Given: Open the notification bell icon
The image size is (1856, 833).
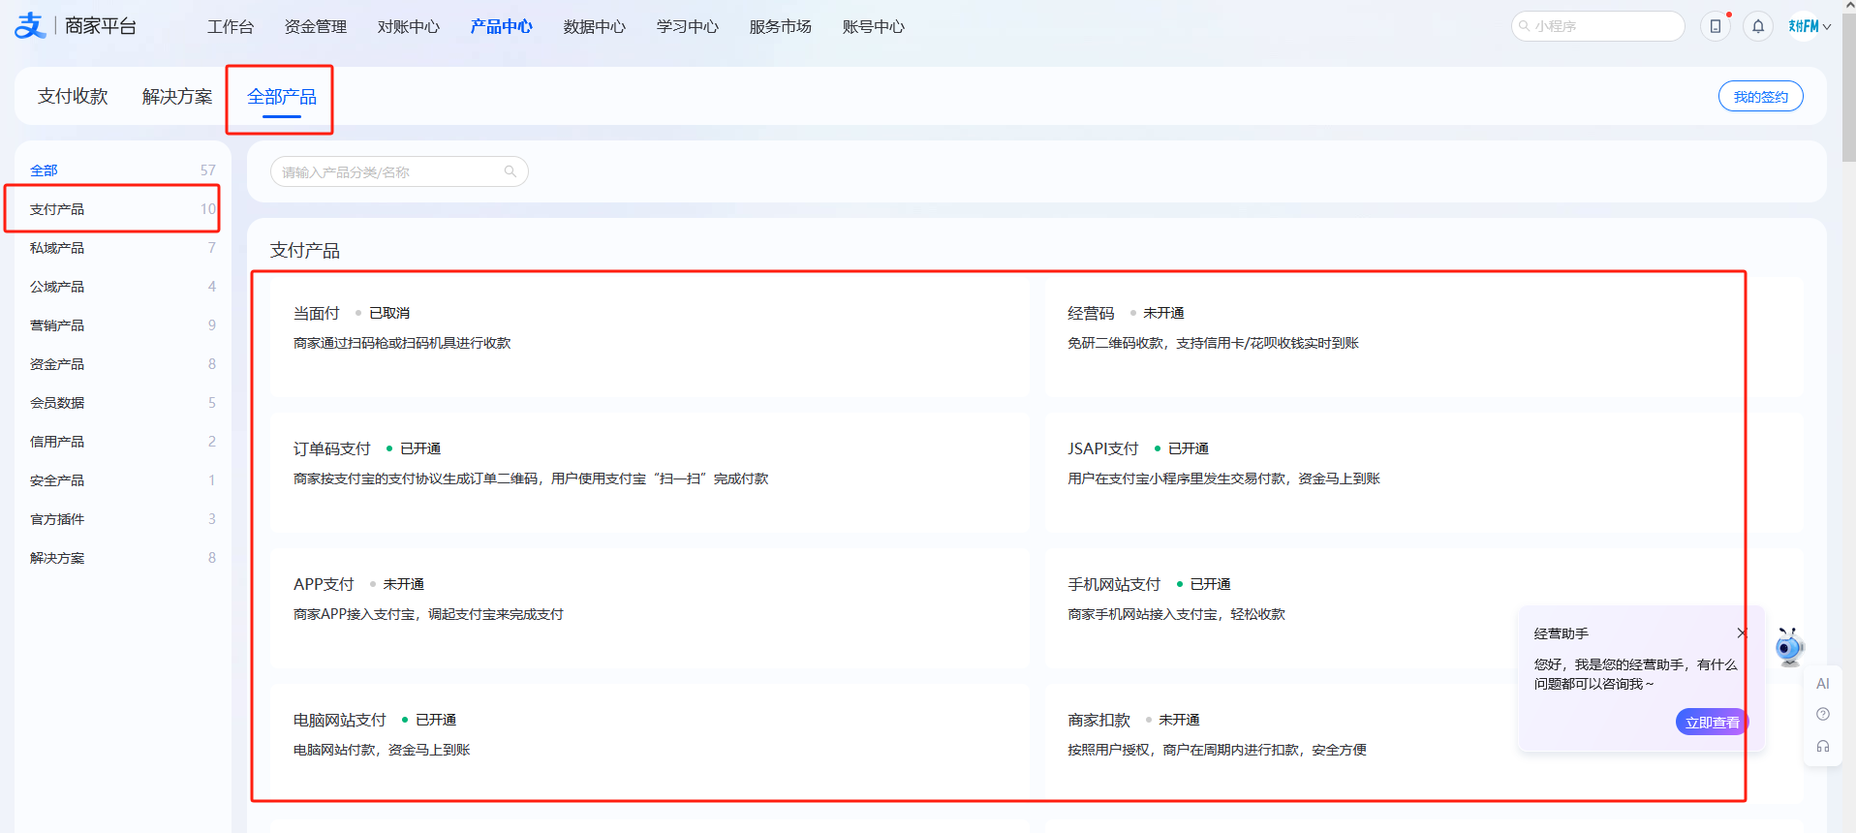Looking at the screenshot, I should (x=1758, y=26).
